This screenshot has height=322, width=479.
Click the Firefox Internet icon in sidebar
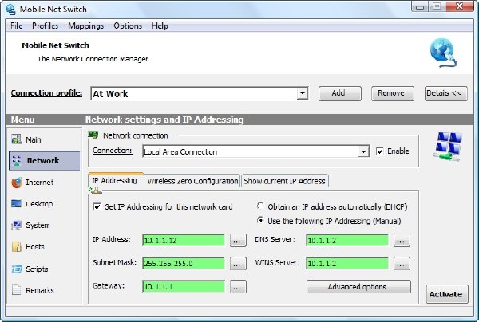[17, 183]
